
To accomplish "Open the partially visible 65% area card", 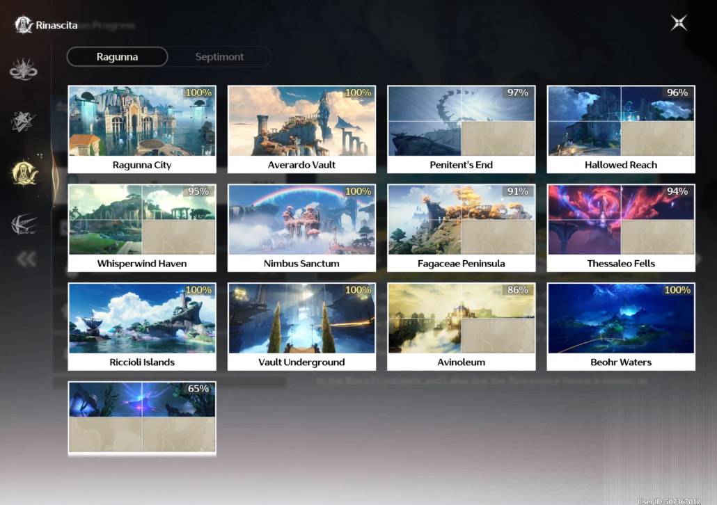I will pos(142,419).
